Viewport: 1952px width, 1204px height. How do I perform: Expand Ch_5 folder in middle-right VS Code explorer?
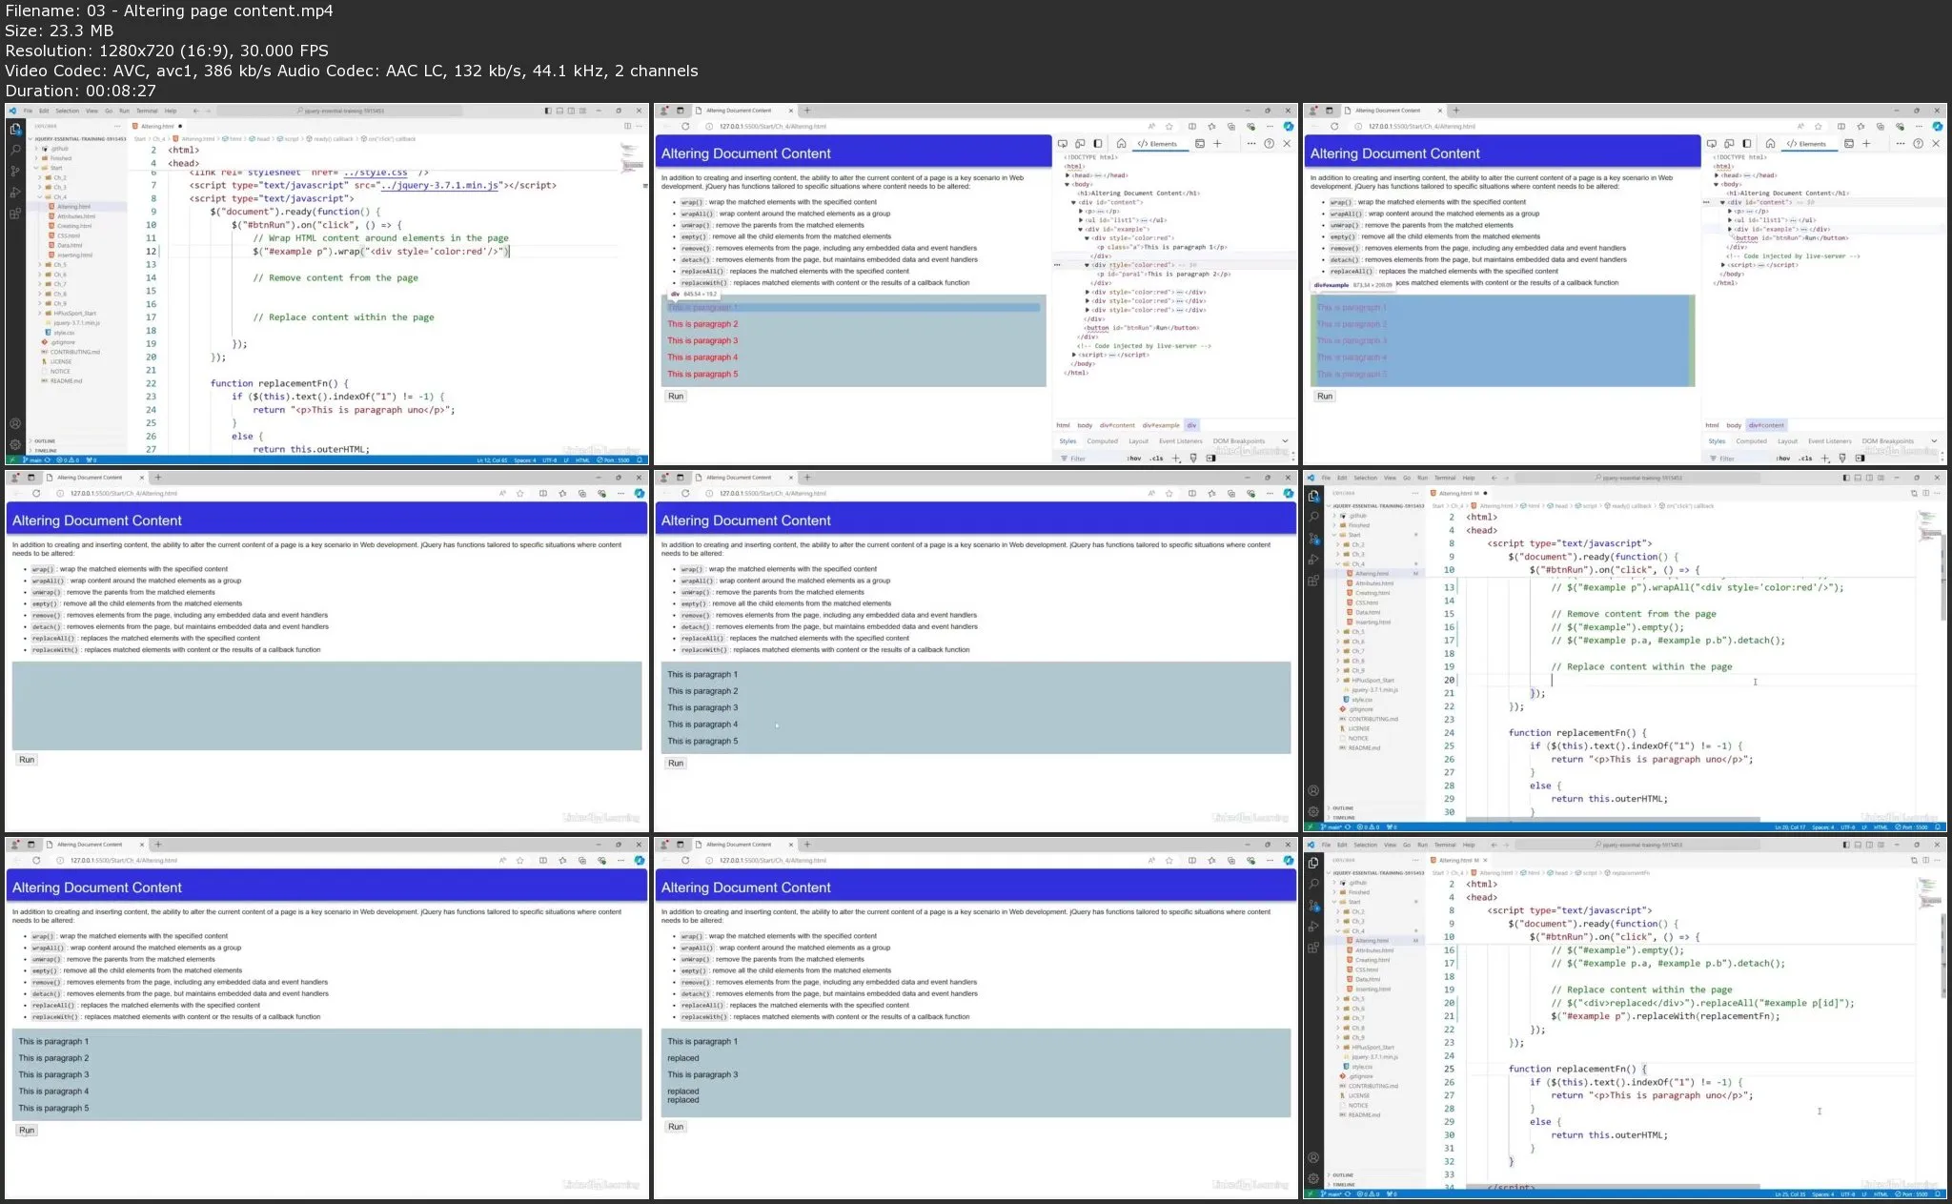1357,632
